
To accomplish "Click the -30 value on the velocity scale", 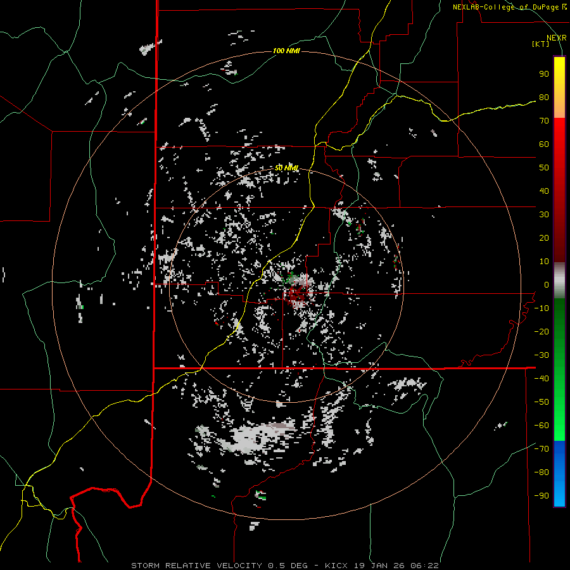I will click(541, 355).
